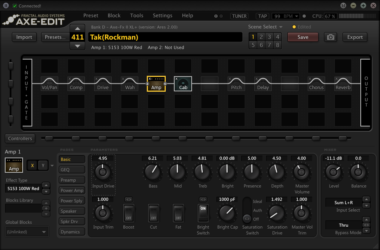Image resolution: width=380 pixels, height=250 pixels.
Task: Open the Help menu
Action: click(188, 16)
